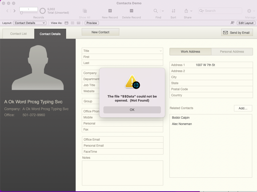The width and height of the screenshot is (257, 192).
Task: Click the Find magnifying glass icon
Action: tap(156, 11)
